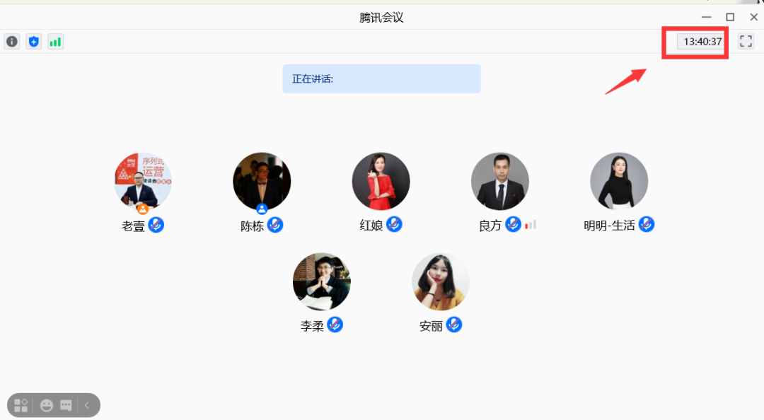
Task: Enter fullscreen mode with the corner-brackets icon
Action: [746, 41]
